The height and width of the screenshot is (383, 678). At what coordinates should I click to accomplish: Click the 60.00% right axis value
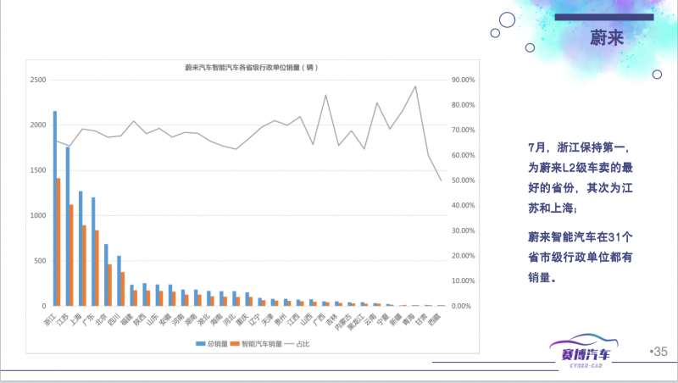[x=463, y=155]
